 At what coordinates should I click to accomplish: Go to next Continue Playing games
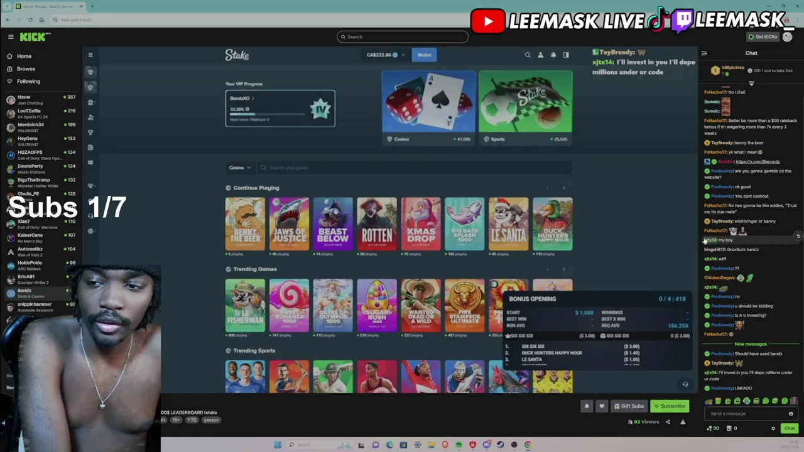tap(563, 188)
